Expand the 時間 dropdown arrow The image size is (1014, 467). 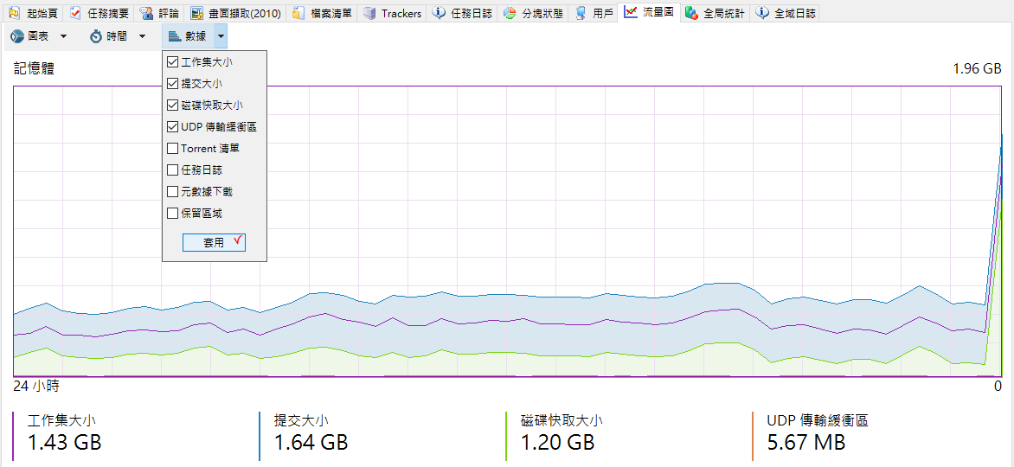[x=142, y=37]
